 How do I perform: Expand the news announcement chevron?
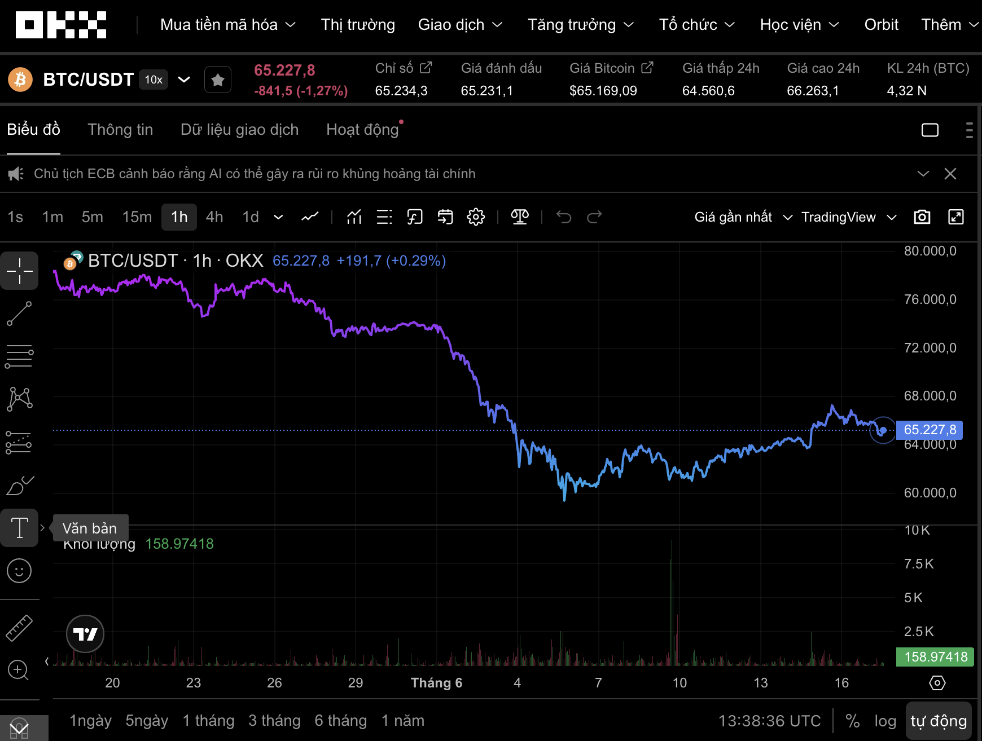tap(923, 174)
